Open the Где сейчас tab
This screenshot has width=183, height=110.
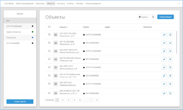tap(9, 4)
